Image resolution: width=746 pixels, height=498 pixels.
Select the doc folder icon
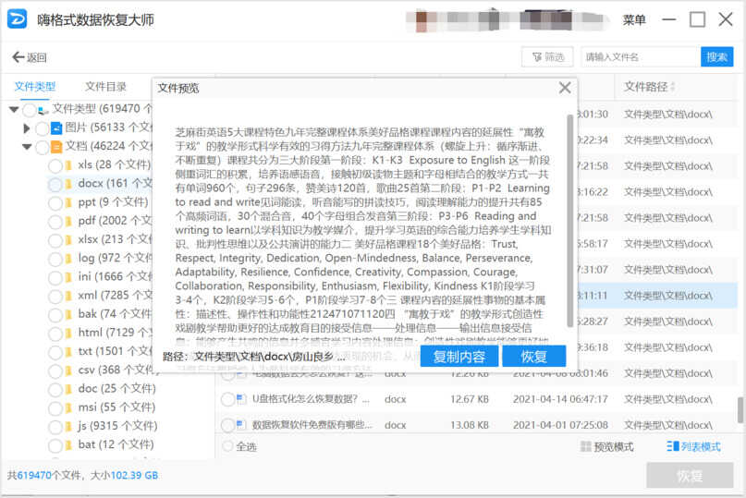point(68,389)
